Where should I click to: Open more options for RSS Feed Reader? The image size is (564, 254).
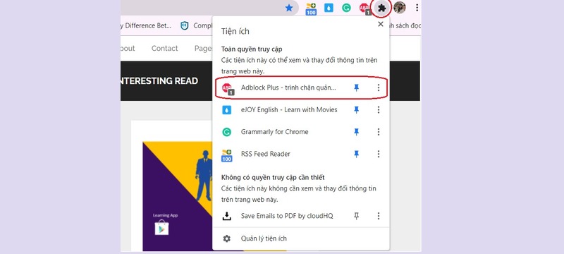coord(379,154)
